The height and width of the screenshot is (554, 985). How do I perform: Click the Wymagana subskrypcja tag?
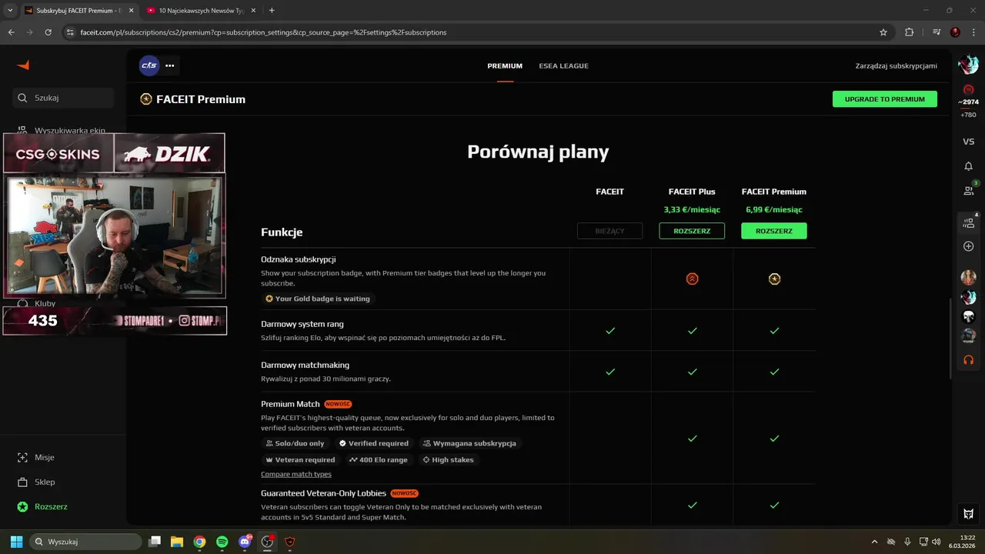pos(469,443)
